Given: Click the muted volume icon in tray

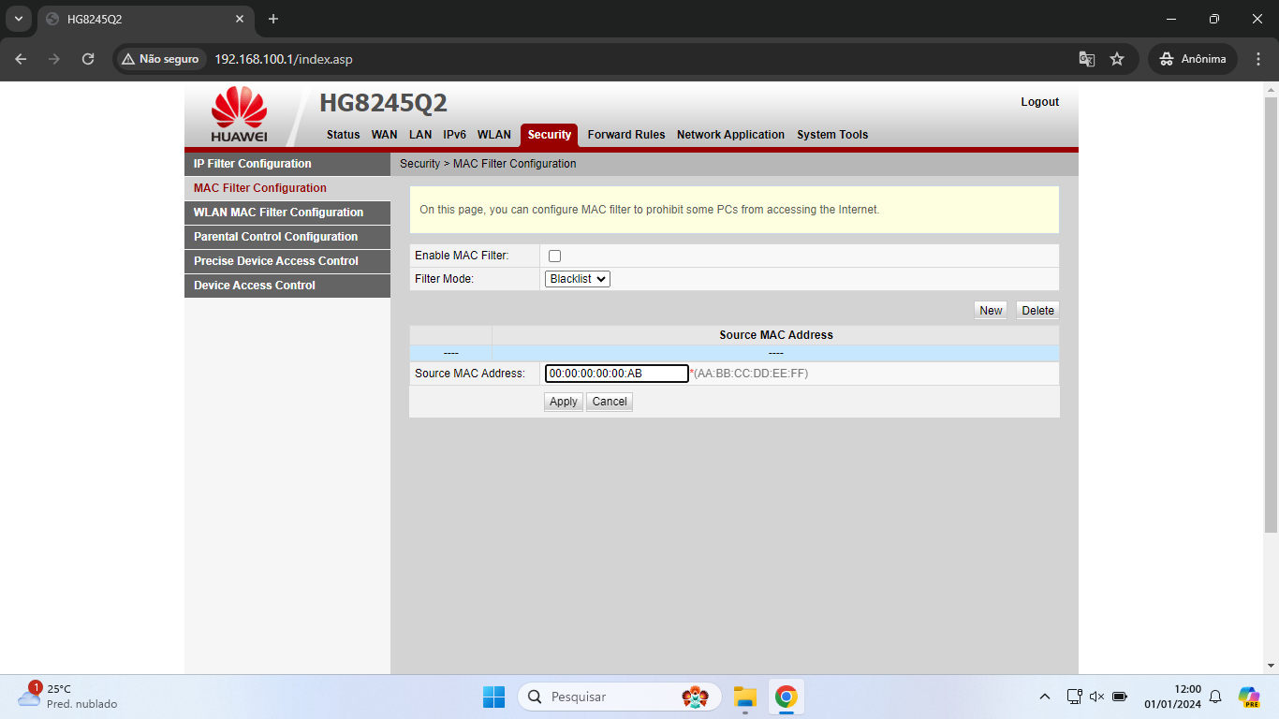Looking at the screenshot, I should (1096, 697).
